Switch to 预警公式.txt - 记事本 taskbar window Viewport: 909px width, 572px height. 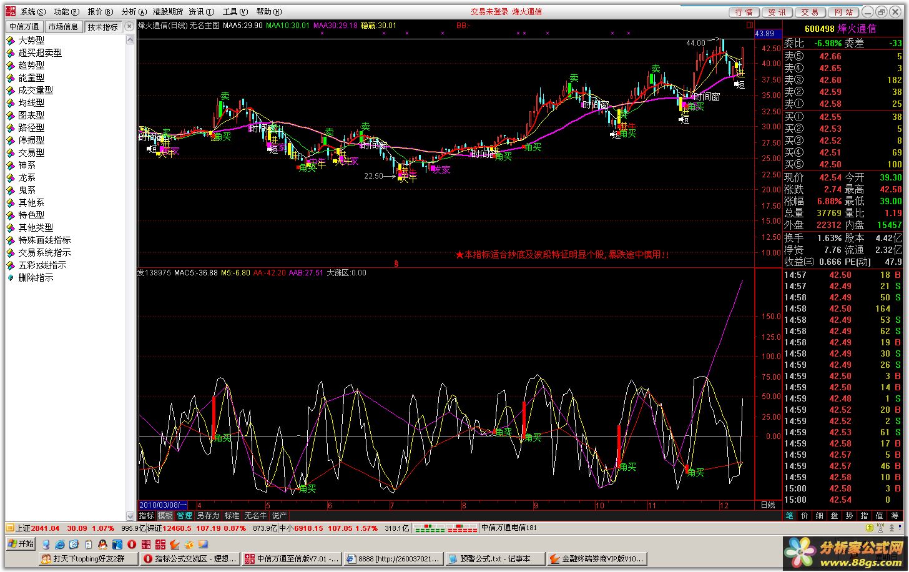[494, 559]
